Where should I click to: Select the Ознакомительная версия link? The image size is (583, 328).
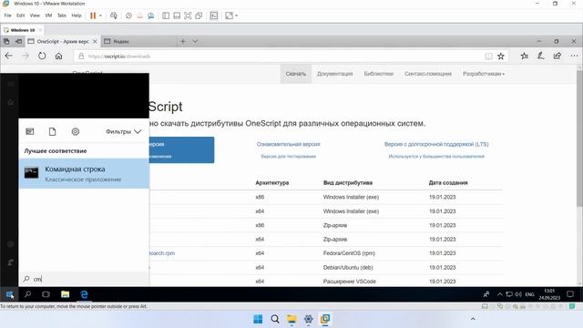288,144
